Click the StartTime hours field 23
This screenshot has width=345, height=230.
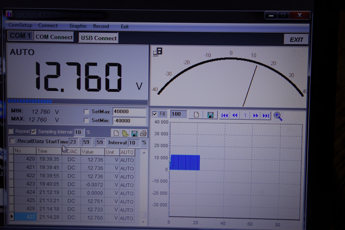(x=74, y=142)
